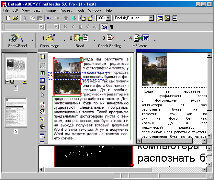
Task: Select the draw Picture block tool
Action: click(42, 88)
